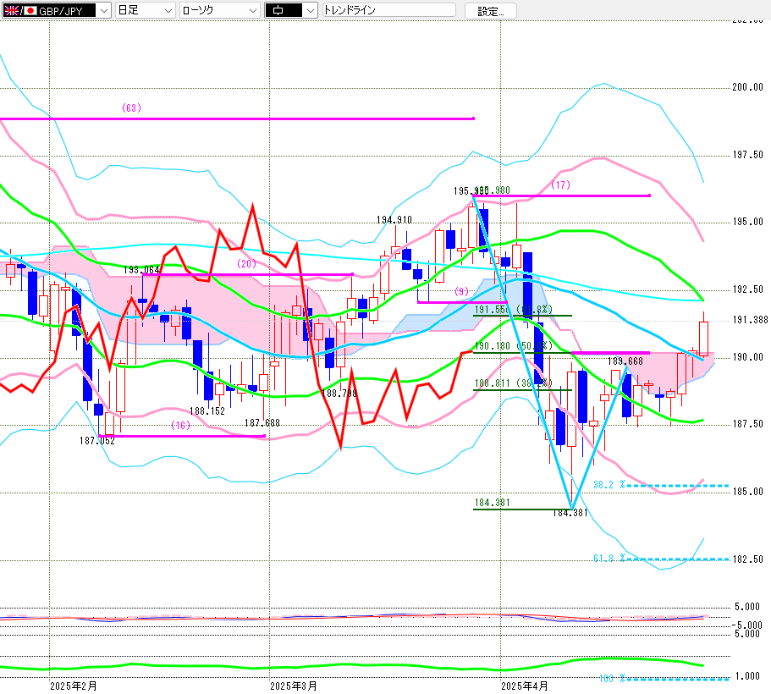Click the 200.00 price axis label

tap(747, 87)
